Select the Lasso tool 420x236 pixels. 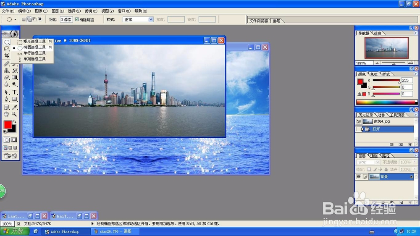click(7, 48)
